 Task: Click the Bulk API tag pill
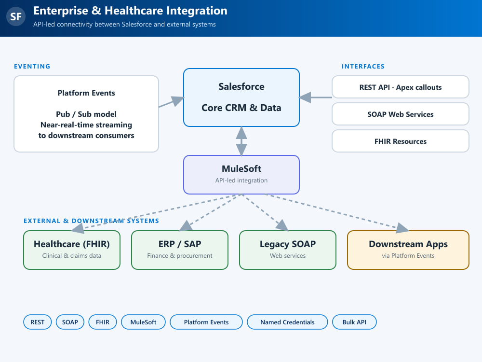pos(354,322)
